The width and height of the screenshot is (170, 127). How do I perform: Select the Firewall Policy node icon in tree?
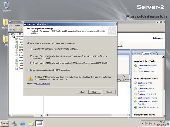17,44
